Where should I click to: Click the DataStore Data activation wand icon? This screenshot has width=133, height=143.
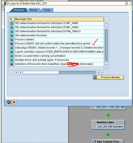click(x=94, y=122)
